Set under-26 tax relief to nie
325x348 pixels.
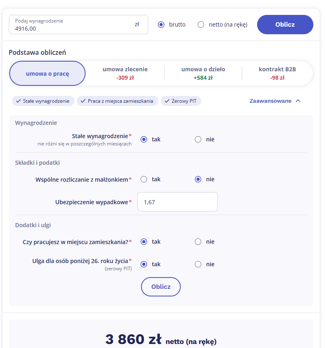(198, 264)
